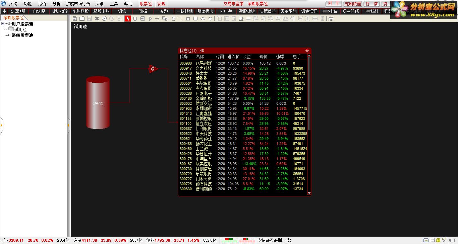Click the 行情 button at top right
458x244 pixels.
tap(372, 4)
